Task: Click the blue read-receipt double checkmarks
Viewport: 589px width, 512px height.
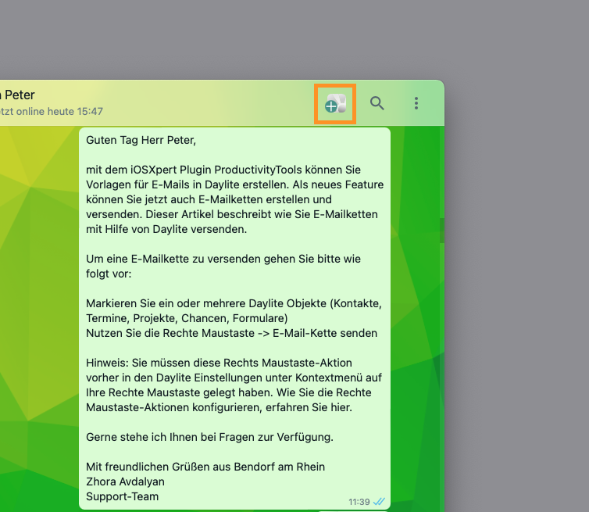Action: tap(380, 502)
